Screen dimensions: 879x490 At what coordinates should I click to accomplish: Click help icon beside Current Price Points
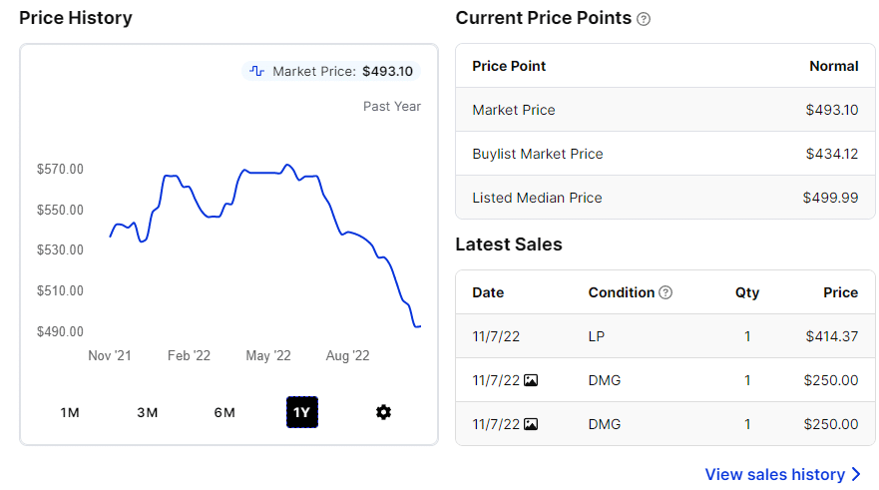click(x=644, y=19)
